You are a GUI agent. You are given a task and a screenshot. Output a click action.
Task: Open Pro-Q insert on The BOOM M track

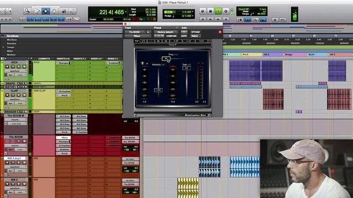coord(63,132)
